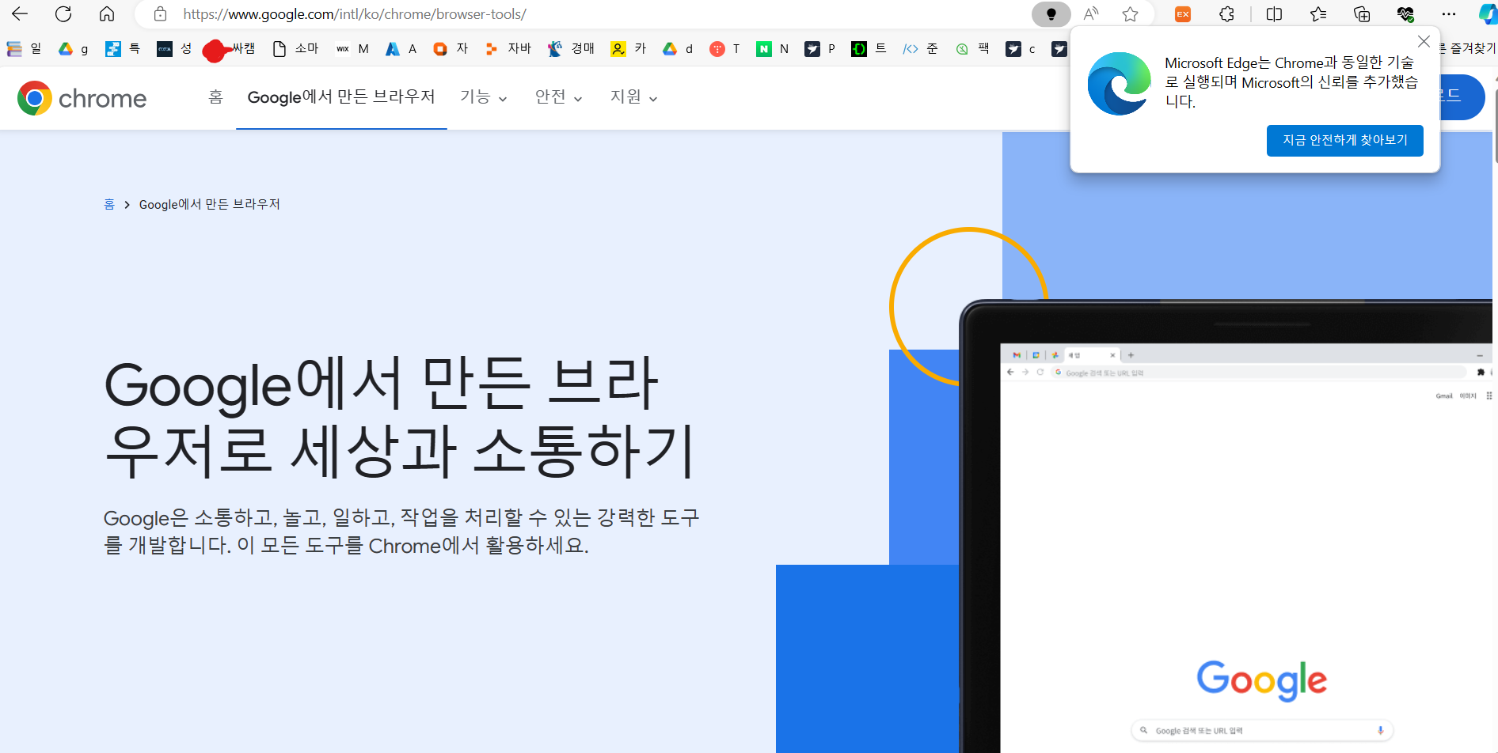1498x753 pixels.
Task: Open Browser essentials heart icon
Action: pyautogui.click(x=1405, y=14)
